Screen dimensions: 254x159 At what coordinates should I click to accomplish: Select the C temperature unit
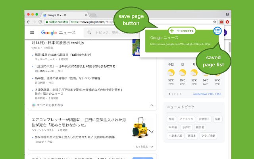click(x=169, y=94)
